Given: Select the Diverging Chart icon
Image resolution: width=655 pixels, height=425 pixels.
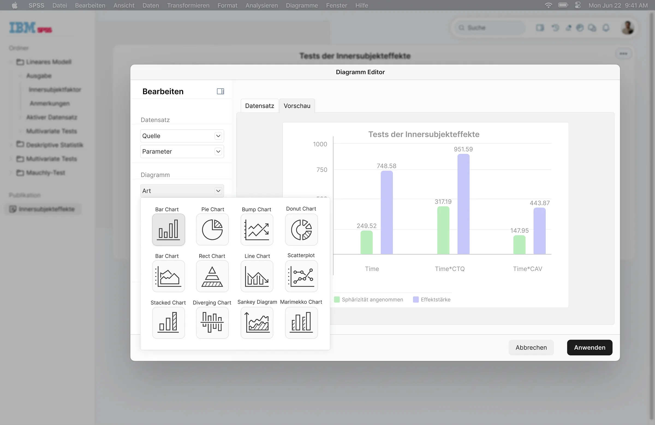Looking at the screenshot, I should click(x=212, y=322).
